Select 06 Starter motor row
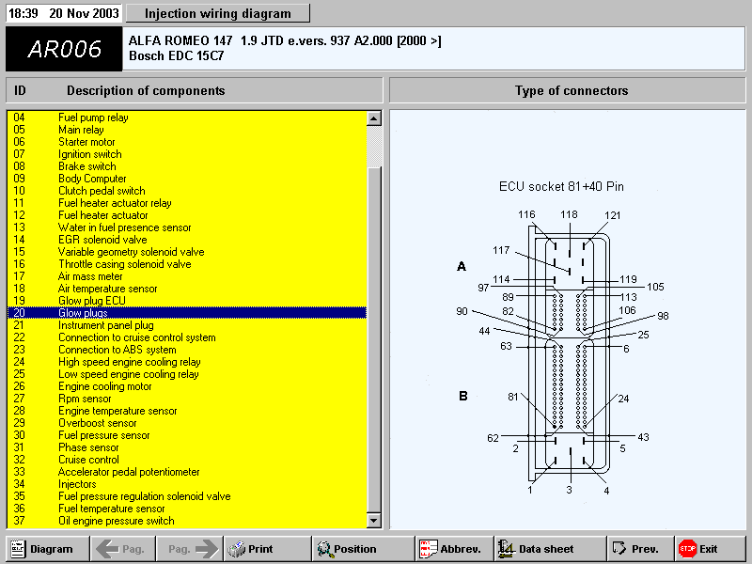752x564 pixels. 187,142
